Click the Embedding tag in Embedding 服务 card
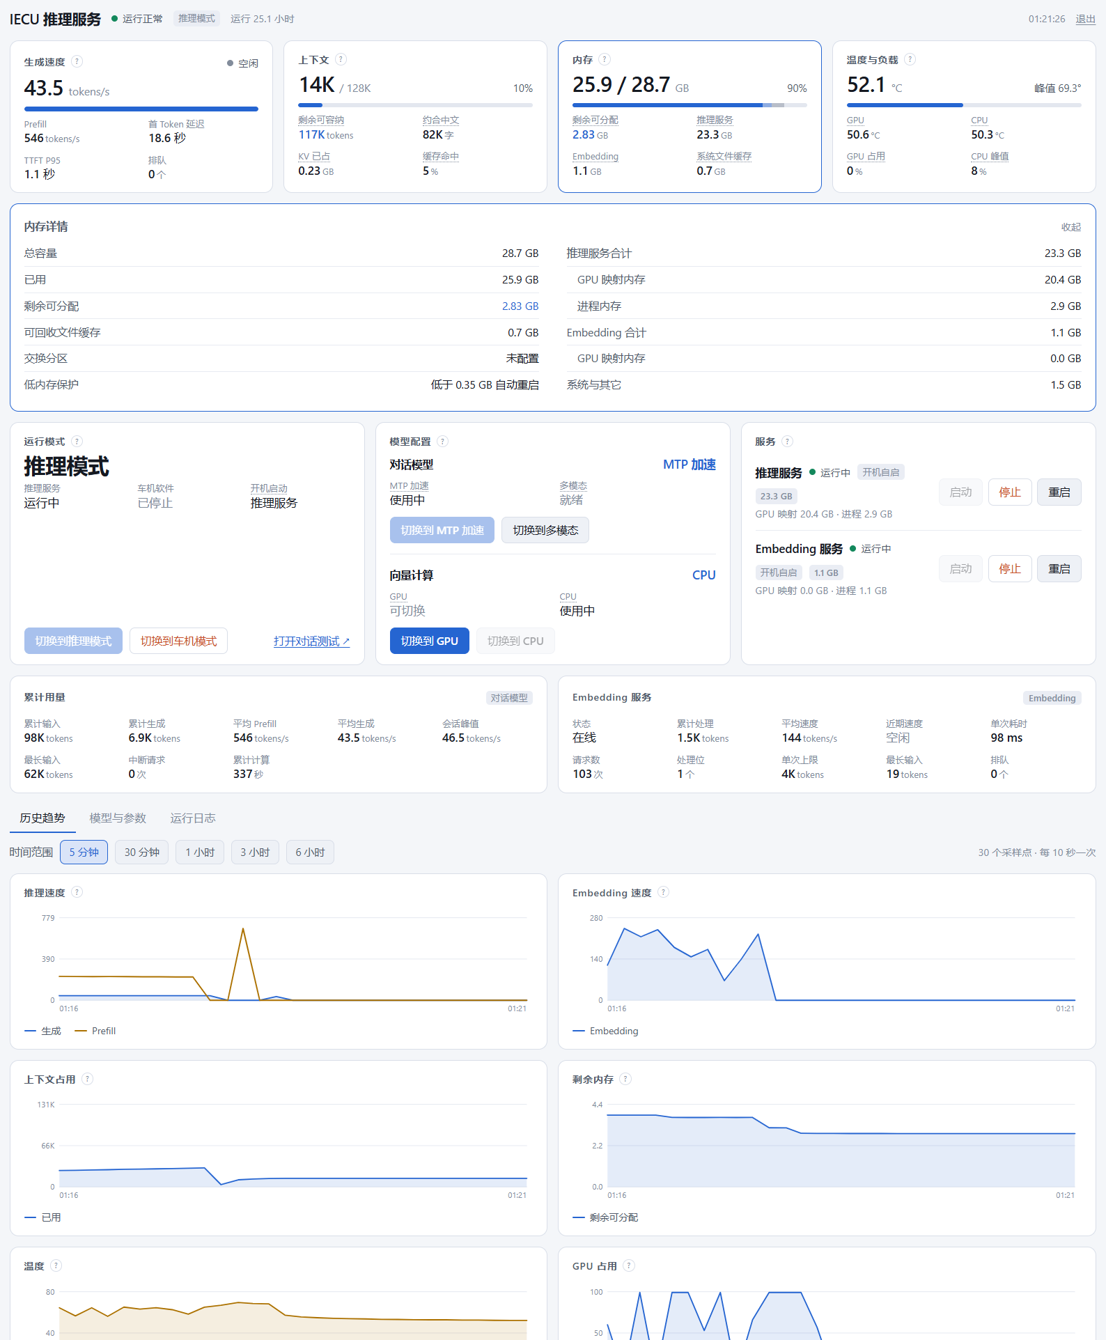The height and width of the screenshot is (1340, 1106). click(1052, 698)
